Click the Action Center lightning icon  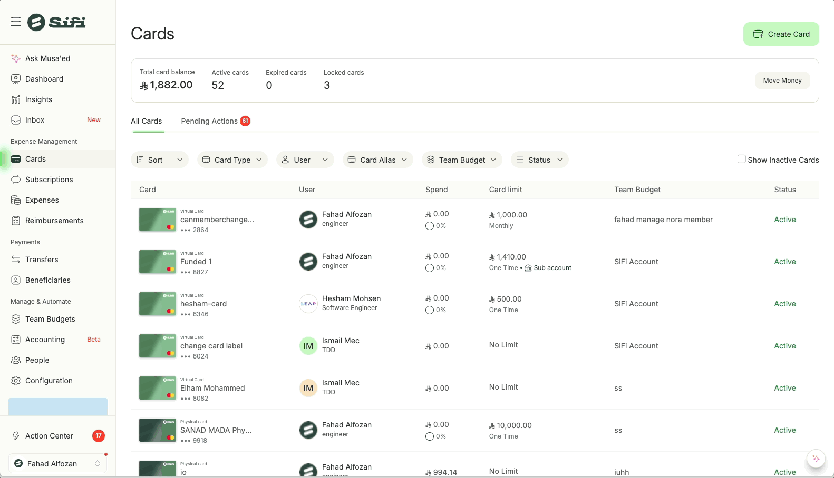click(x=16, y=436)
